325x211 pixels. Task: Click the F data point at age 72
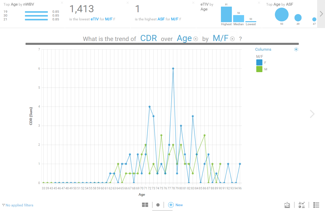[x=149, y=107]
